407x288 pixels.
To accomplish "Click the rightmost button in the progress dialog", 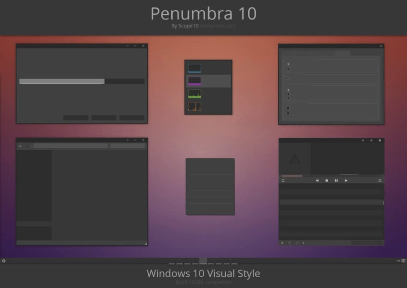I will coord(132,118).
